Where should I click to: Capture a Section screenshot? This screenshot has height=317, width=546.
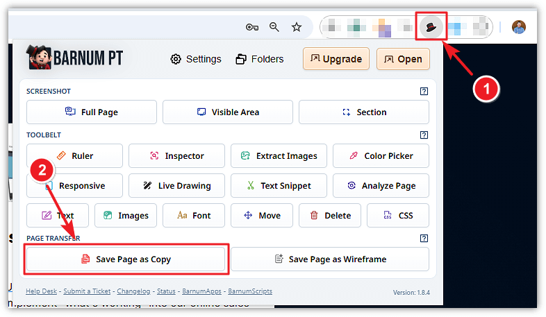point(364,112)
